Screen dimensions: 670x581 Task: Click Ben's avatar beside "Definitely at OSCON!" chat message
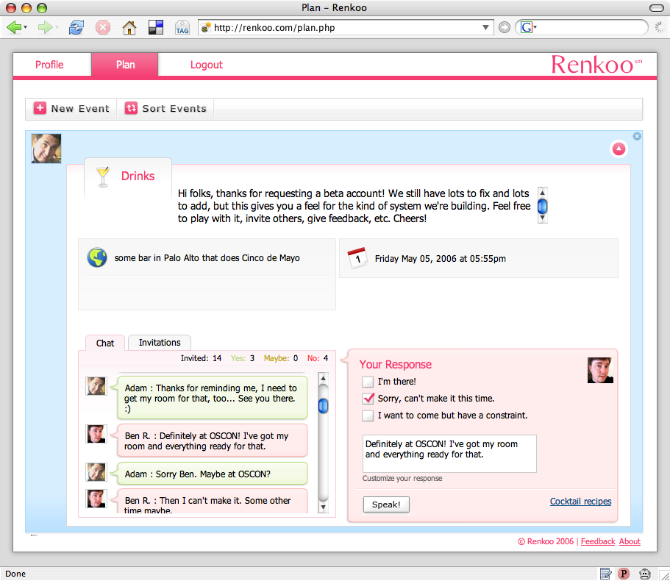coord(96,434)
